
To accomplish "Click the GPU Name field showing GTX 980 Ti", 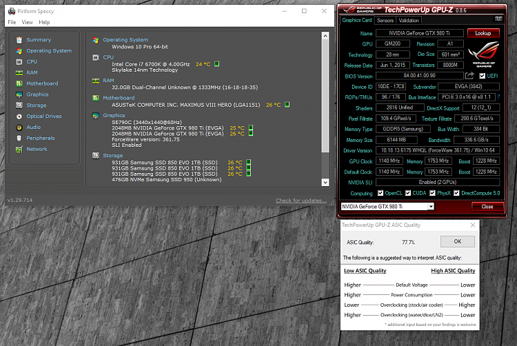I will (419, 33).
